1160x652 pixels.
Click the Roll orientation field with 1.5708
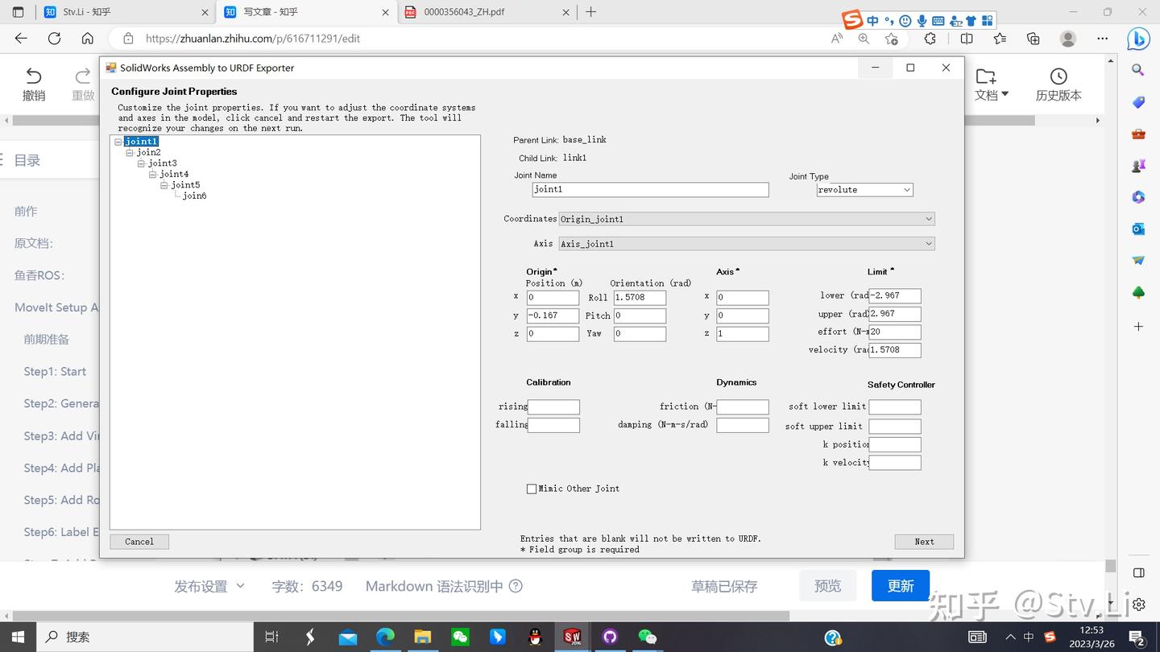click(x=640, y=298)
